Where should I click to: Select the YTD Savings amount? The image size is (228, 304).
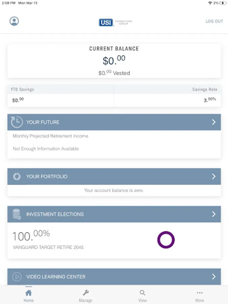[x=18, y=100]
